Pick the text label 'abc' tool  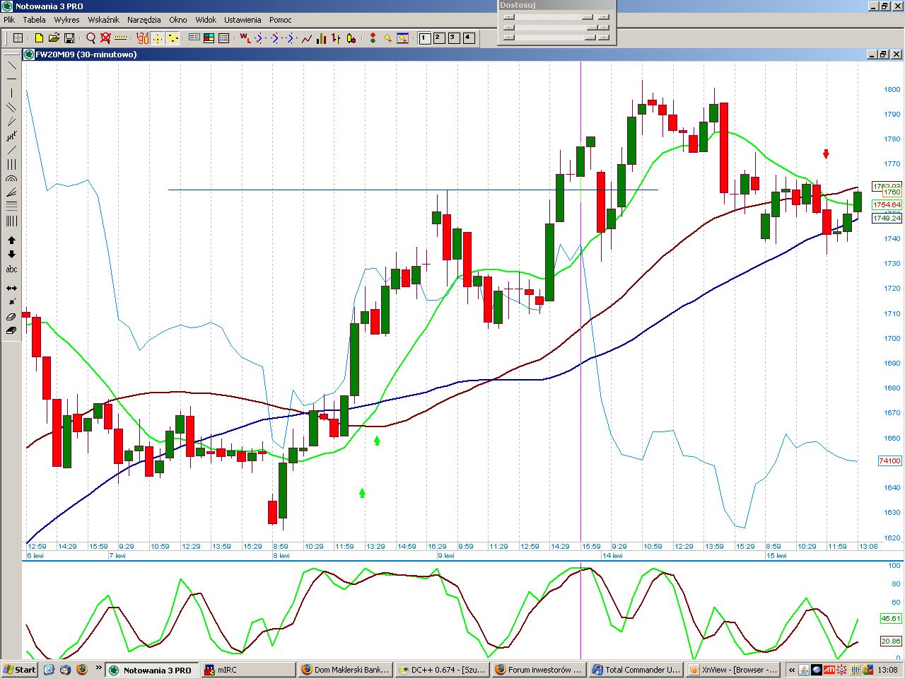[x=11, y=269]
